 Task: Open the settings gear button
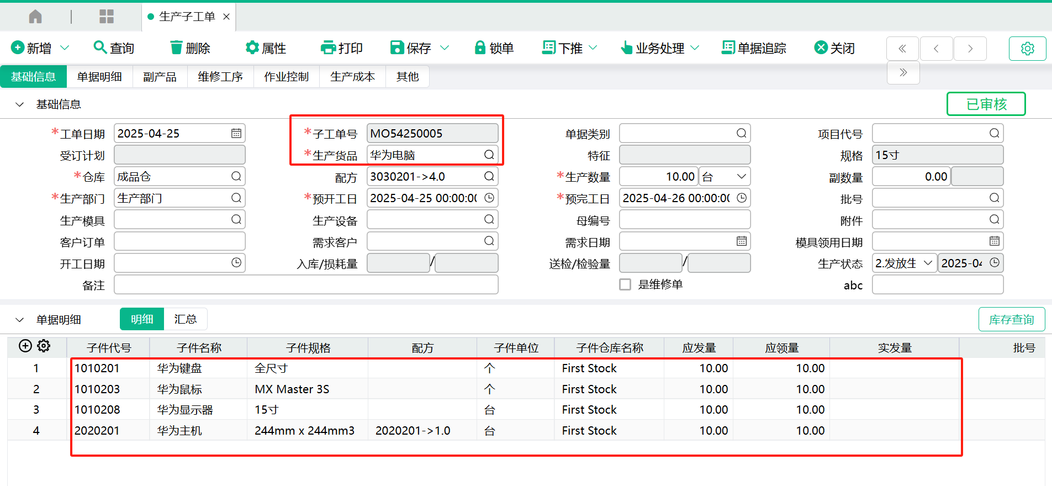(x=1028, y=49)
